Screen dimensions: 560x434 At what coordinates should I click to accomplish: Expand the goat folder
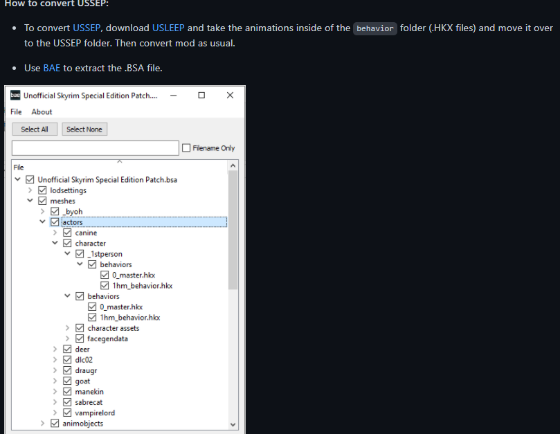(x=55, y=381)
